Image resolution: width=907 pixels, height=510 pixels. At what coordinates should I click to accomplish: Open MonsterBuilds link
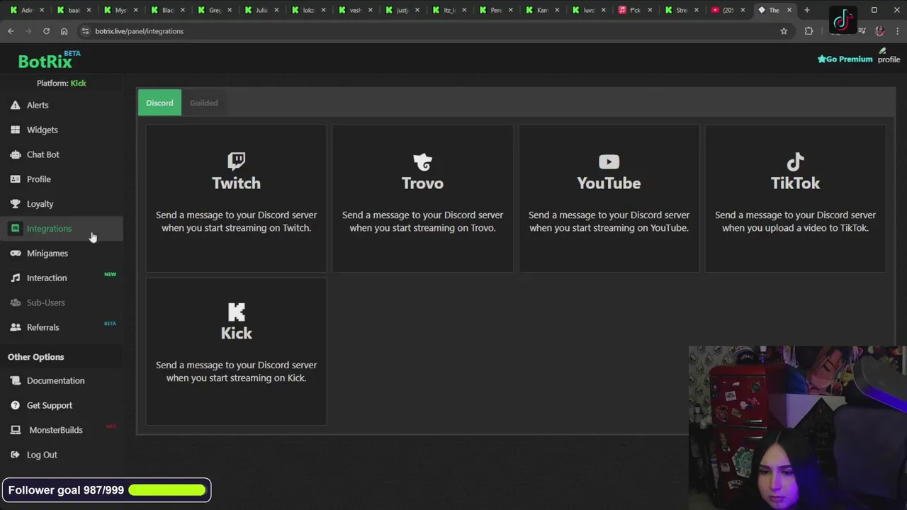coord(56,430)
